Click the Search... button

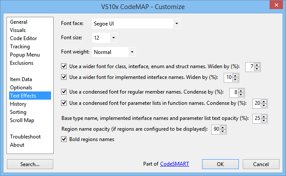(x=30, y=164)
